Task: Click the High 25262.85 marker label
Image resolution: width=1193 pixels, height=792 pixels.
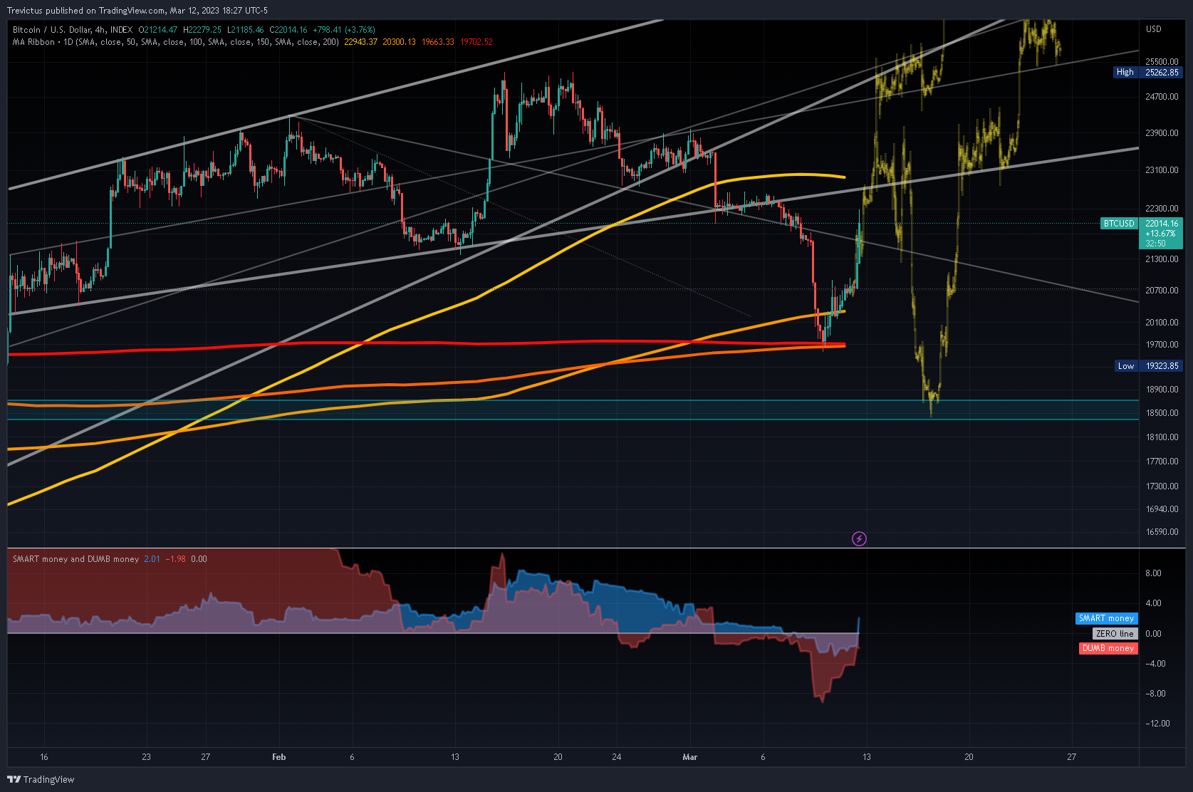Action: [1147, 72]
